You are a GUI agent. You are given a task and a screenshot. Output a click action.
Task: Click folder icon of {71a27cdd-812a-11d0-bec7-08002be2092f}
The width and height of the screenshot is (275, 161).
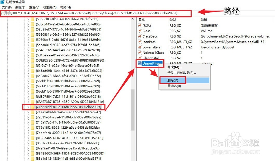[32, 107]
